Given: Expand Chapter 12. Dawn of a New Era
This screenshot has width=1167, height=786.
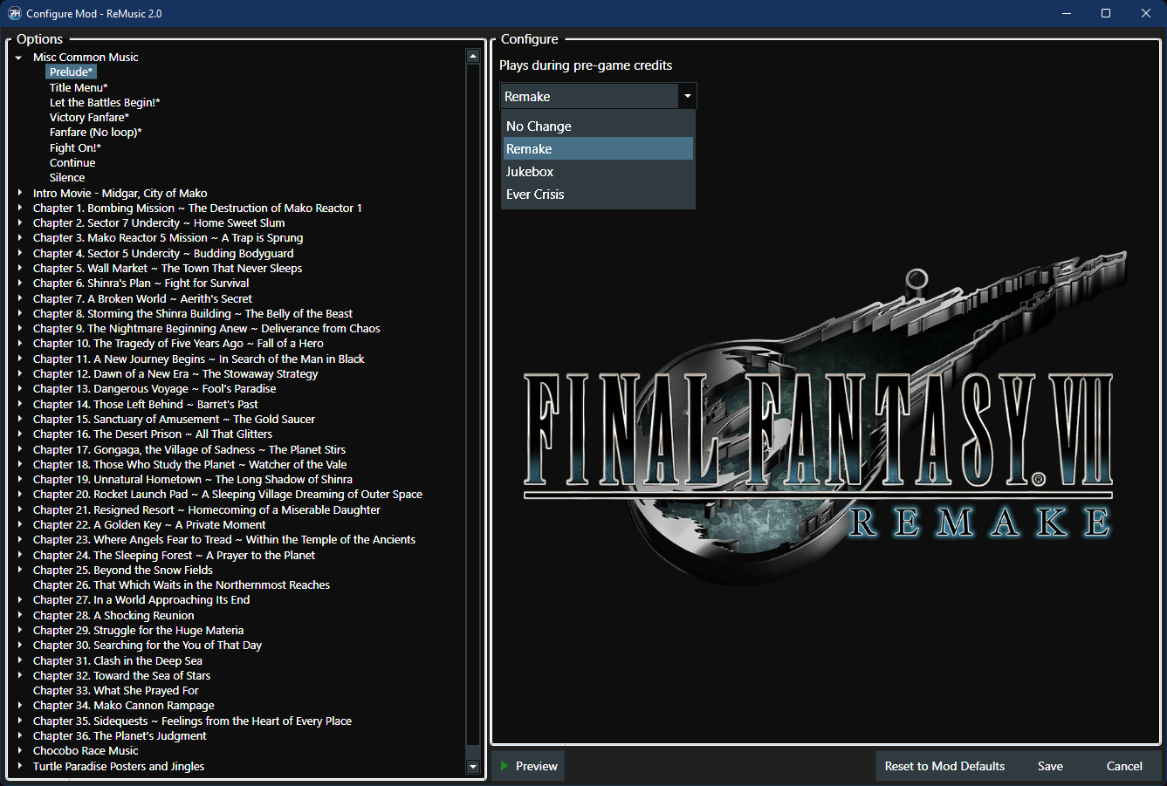Looking at the screenshot, I should [19, 373].
